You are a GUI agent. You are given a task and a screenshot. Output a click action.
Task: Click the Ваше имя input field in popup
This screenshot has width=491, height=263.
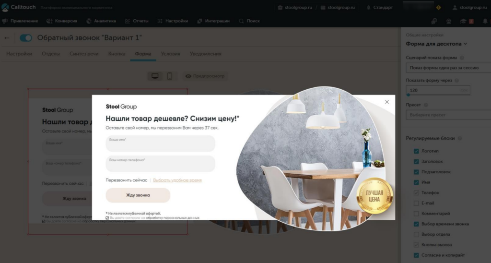[160, 143]
